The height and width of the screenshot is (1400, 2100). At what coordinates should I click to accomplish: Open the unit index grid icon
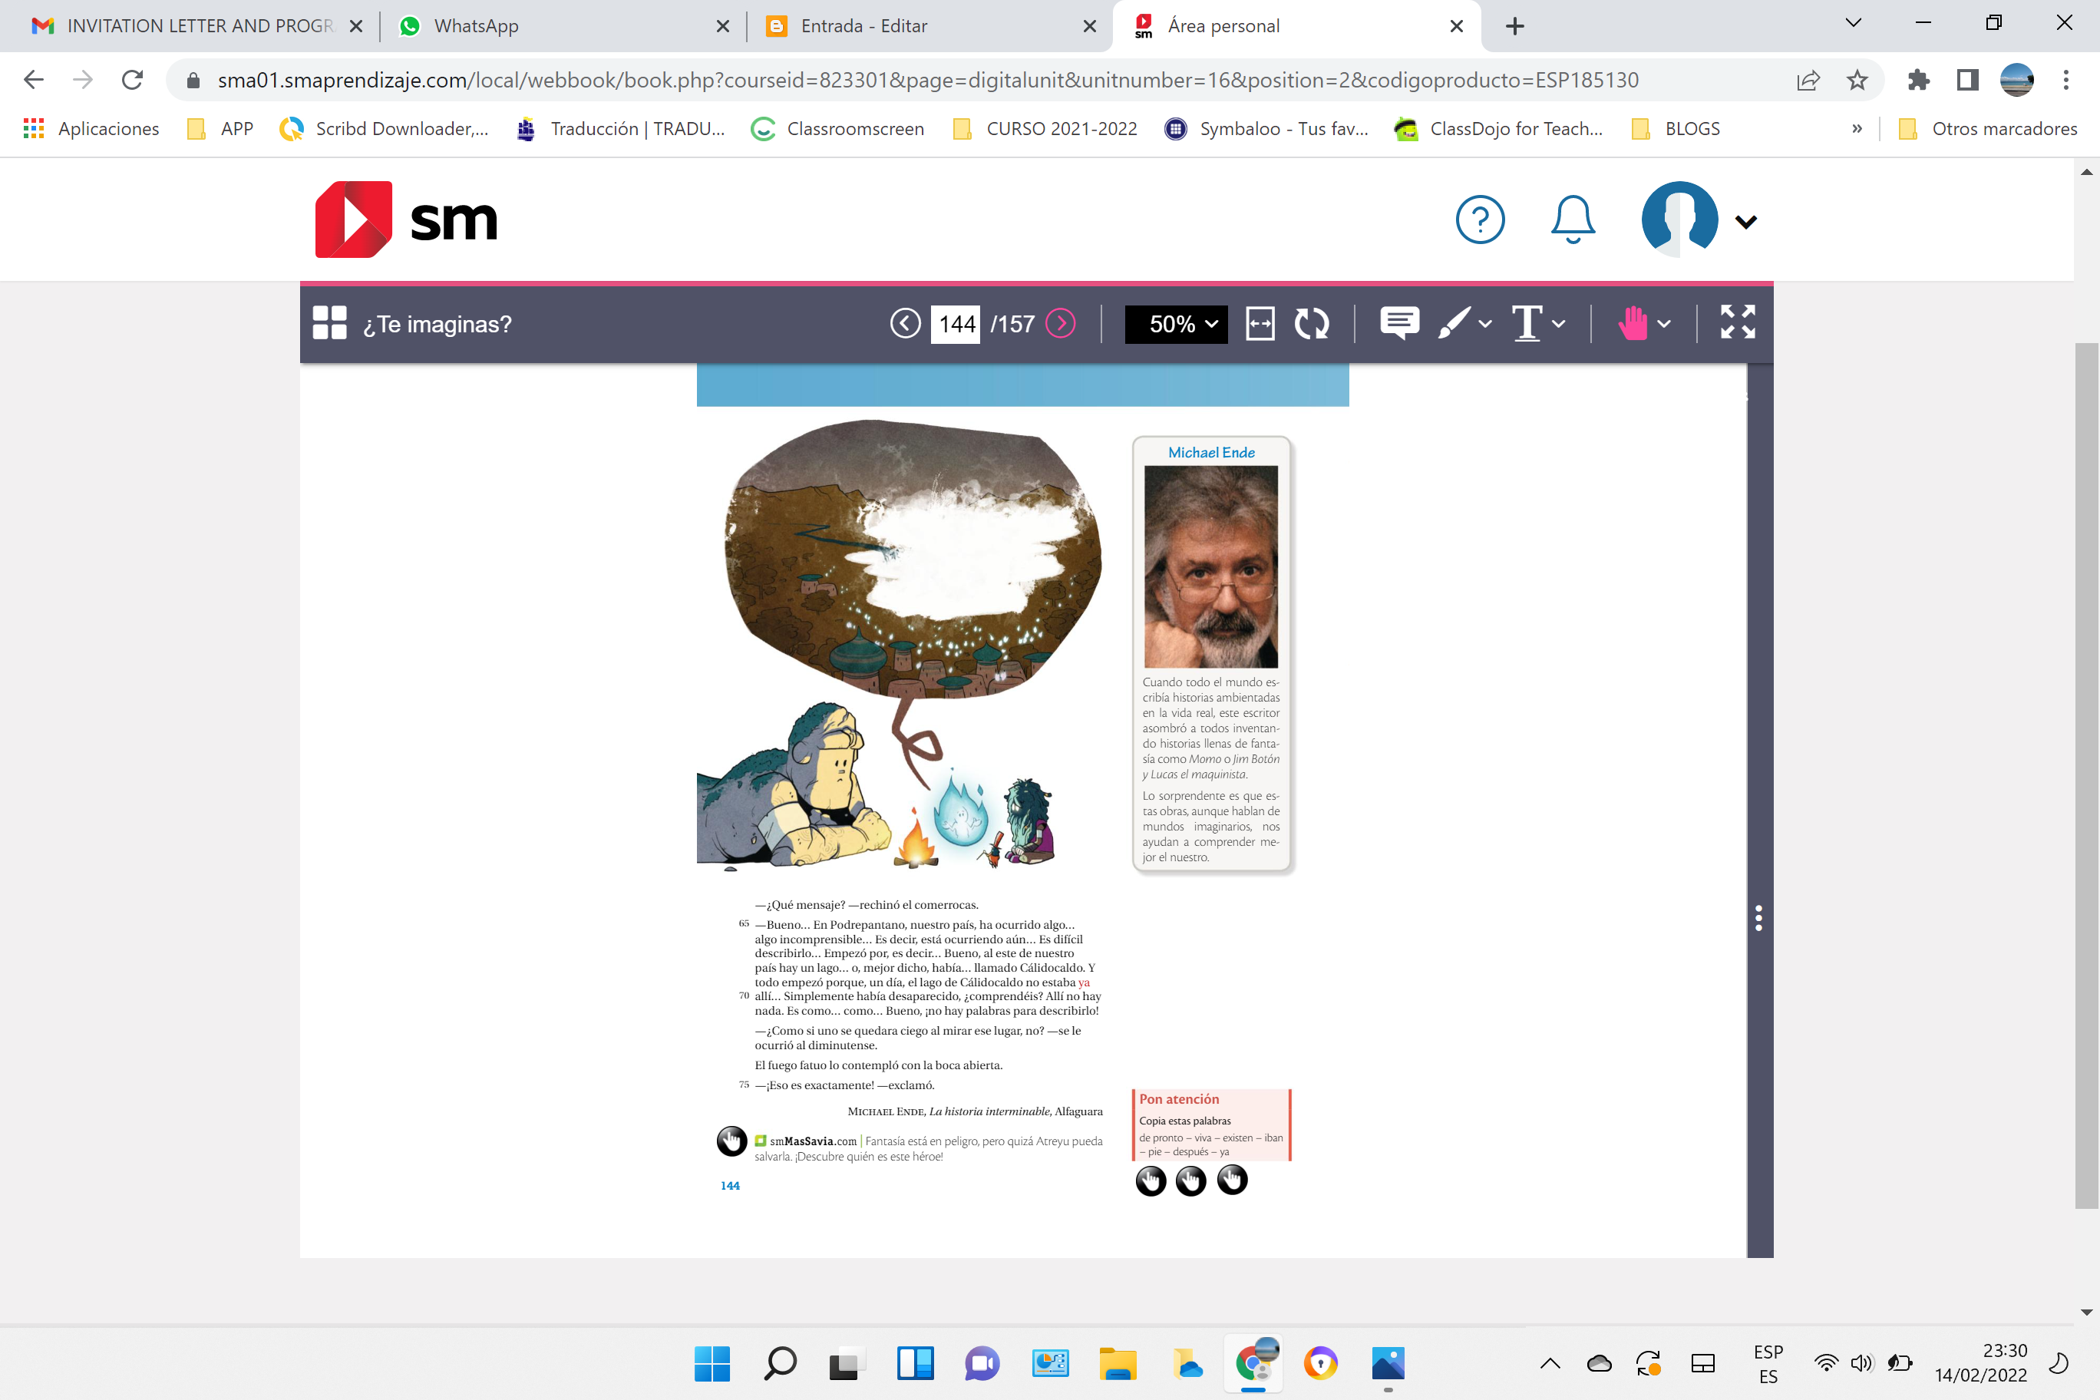[329, 323]
